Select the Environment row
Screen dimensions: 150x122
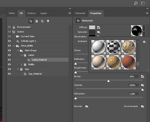(x=40, y=27)
